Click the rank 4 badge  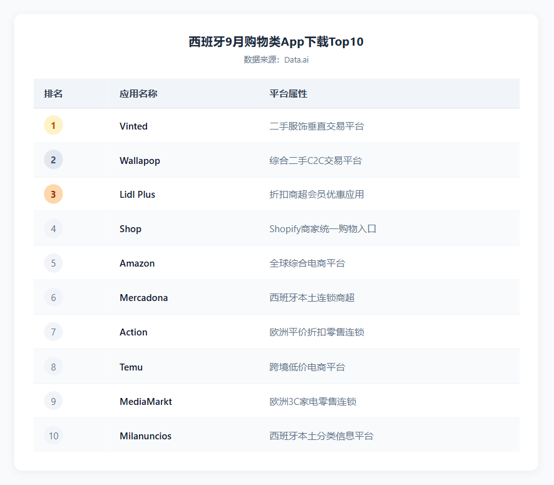53,228
